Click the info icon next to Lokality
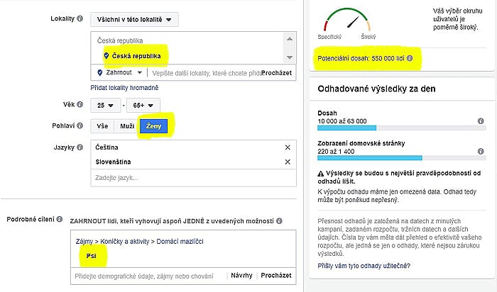This screenshot has width=497, height=292. (80, 18)
